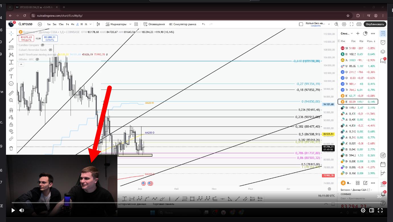Select the forecasting and measurement tool
Viewport: 393px width, 222px height.
pyautogui.click(x=11, y=62)
